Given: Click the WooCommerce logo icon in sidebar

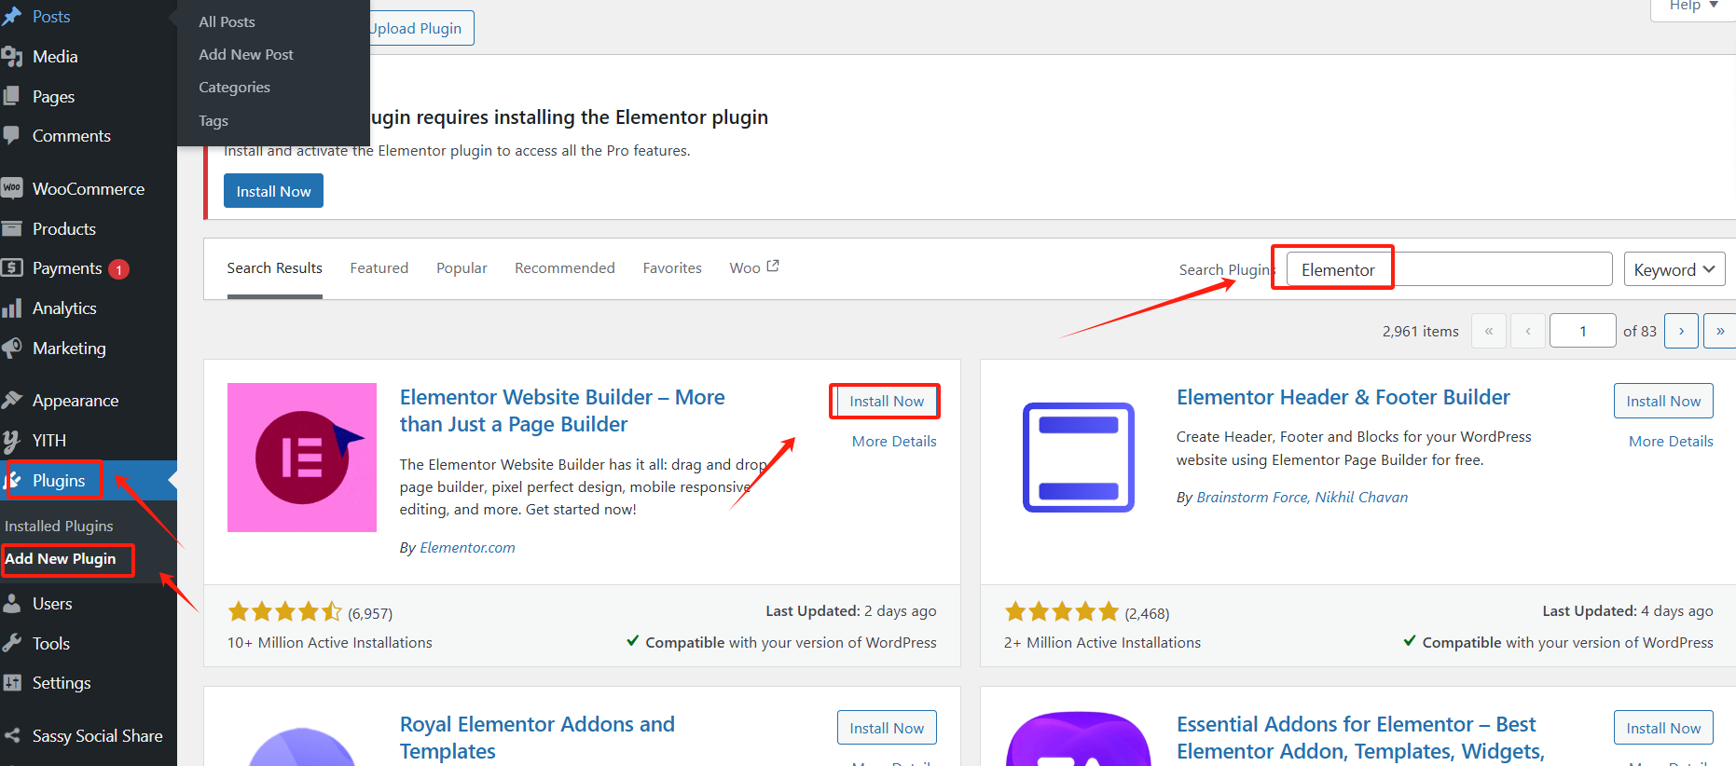Looking at the screenshot, I should [12, 188].
